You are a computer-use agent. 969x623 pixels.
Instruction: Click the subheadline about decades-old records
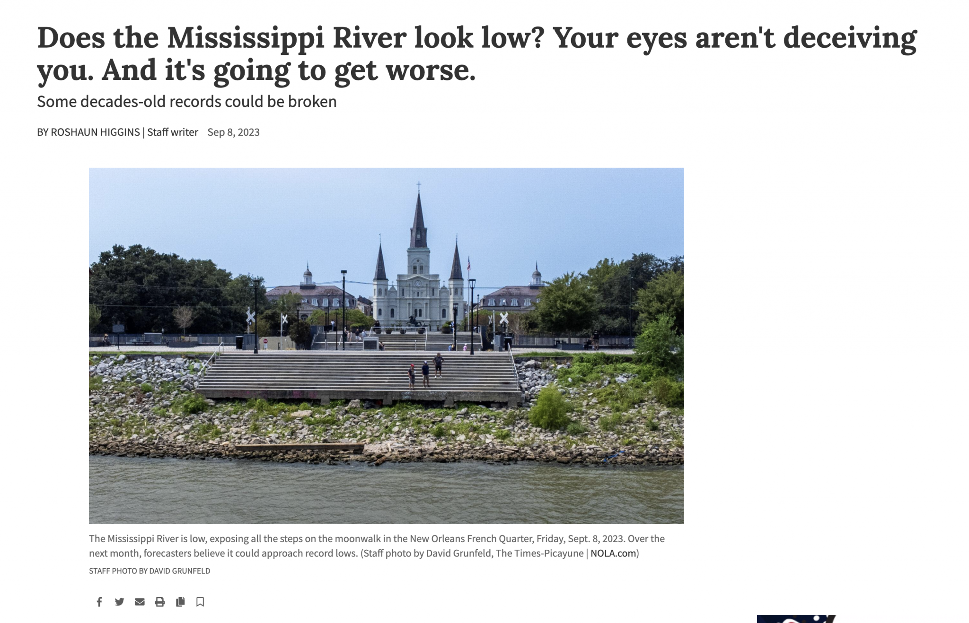pyautogui.click(x=187, y=102)
